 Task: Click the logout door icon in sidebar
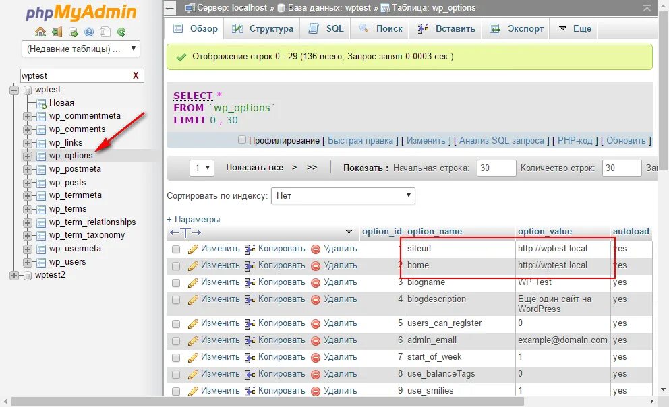point(56,31)
